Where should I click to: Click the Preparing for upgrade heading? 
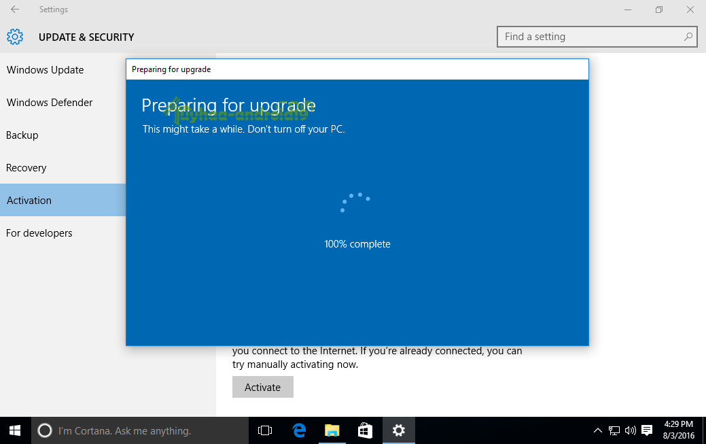coord(228,106)
